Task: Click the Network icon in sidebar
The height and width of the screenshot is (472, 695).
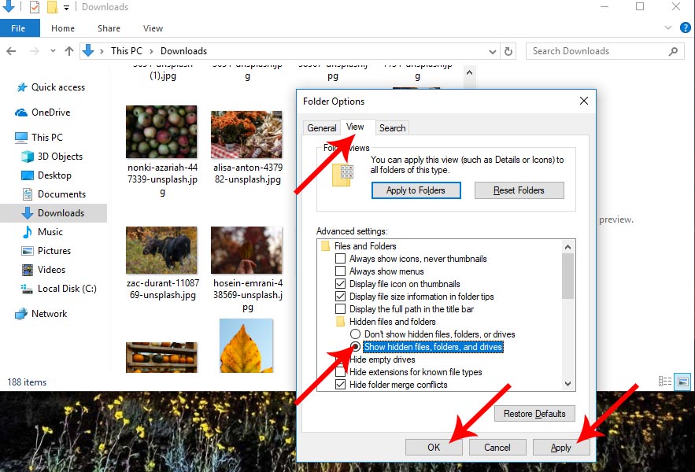Action: coord(20,314)
